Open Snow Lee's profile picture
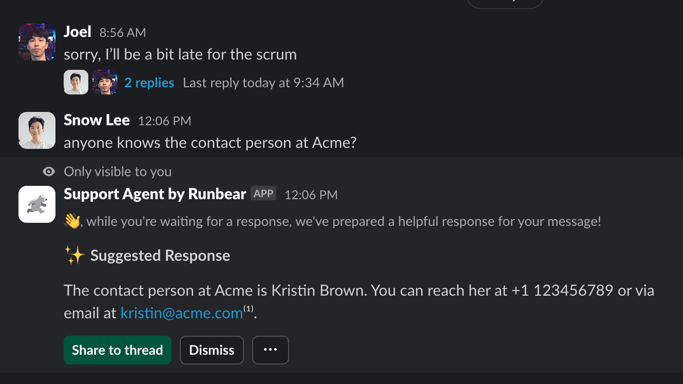Screen dimensions: 683x384 click(37, 130)
